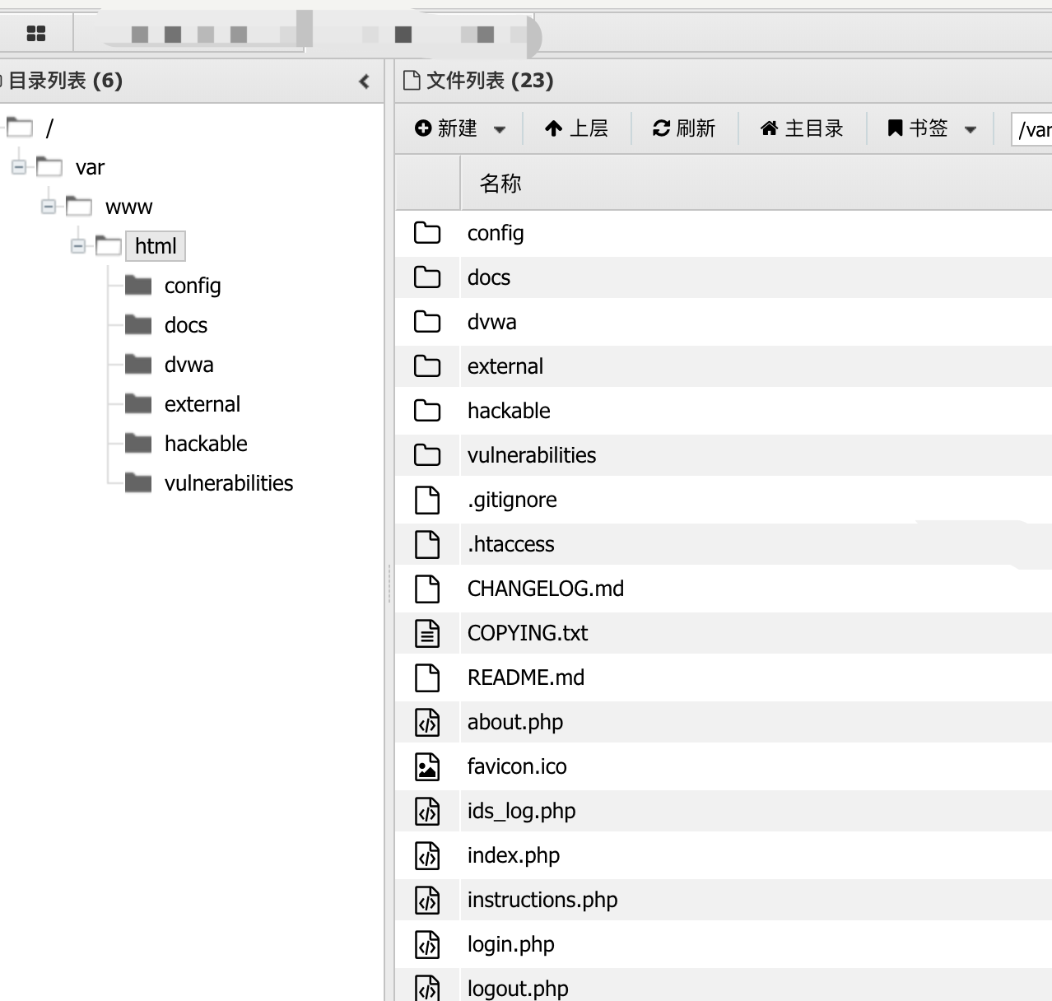This screenshot has width=1052, height=1001.
Task: Click the grid home icon in tab bar
Action: [36, 34]
